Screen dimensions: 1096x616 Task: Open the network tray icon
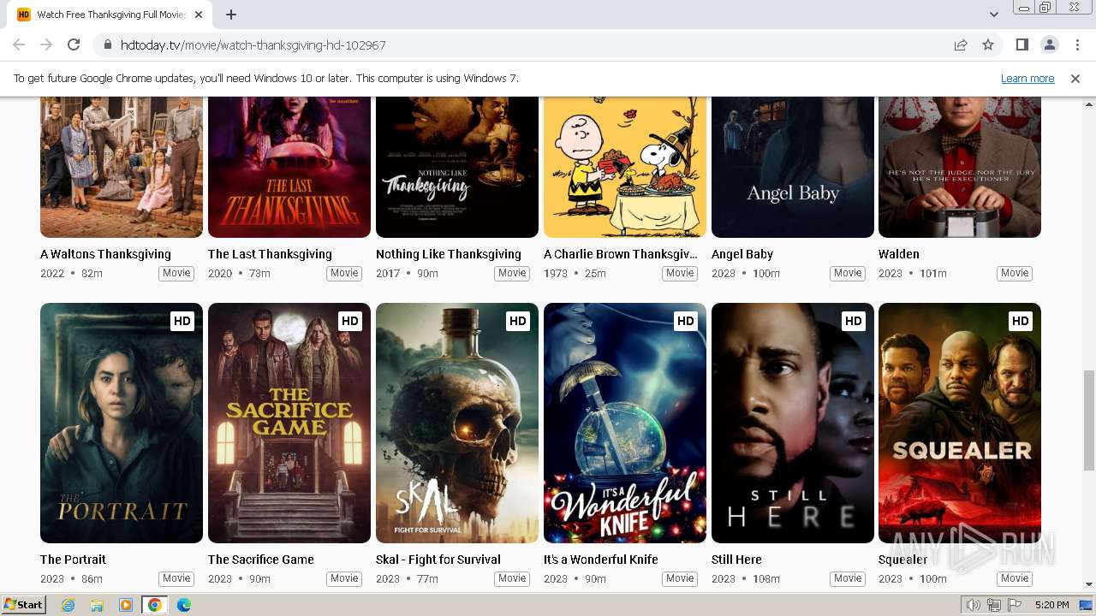click(x=994, y=605)
